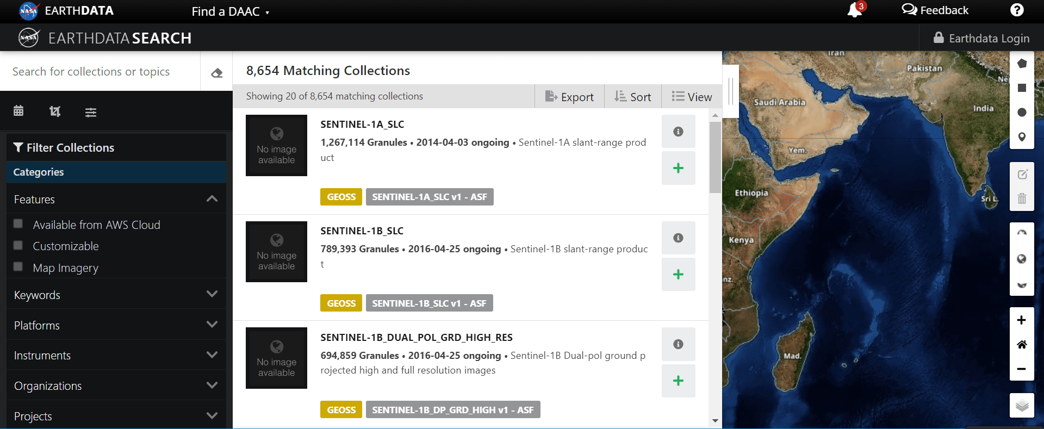The width and height of the screenshot is (1044, 429).
Task: Click the SENTINEL-1A_SLC v1 - ASF tag
Action: click(430, 197)
